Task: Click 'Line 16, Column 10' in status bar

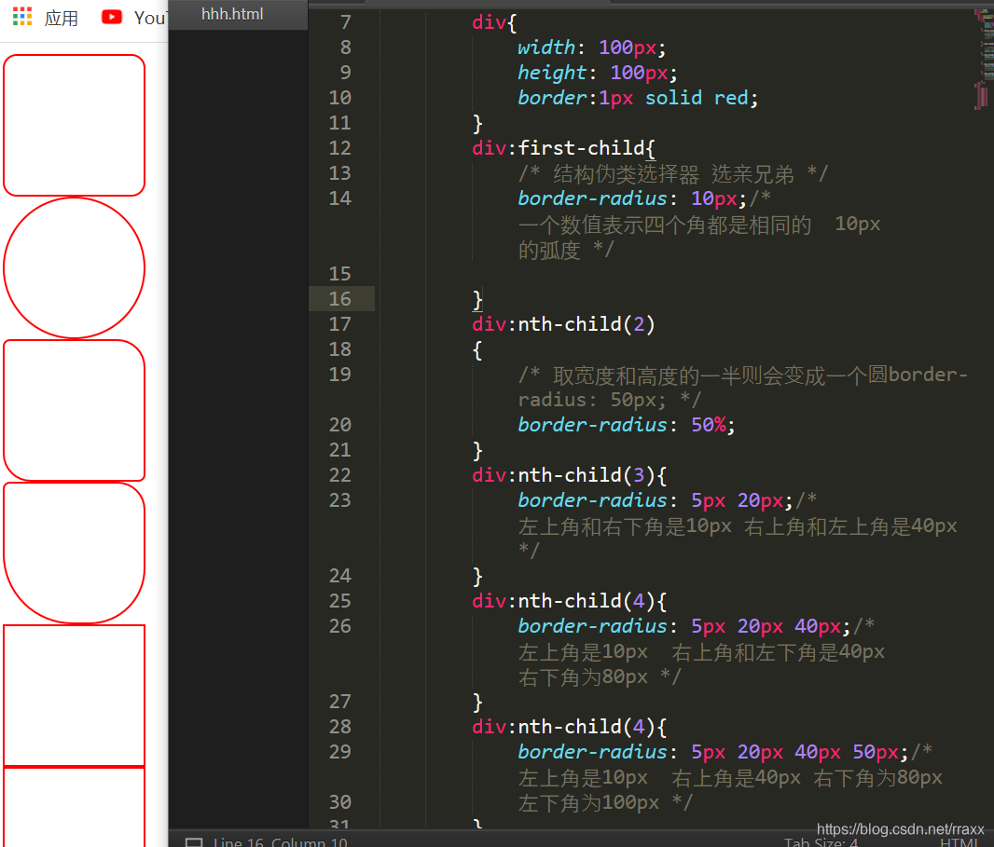Action: [x=280, y=842]
